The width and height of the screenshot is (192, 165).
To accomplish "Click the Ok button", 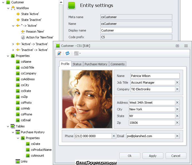I will (x=130, y=156).
